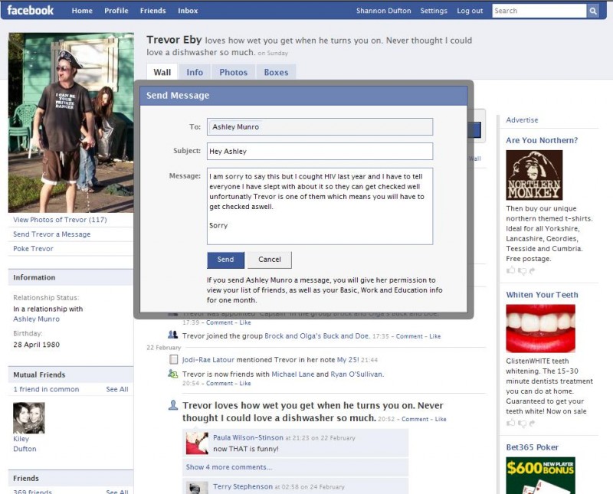This screenshot has height=494, width=613.
Task: Click the $600 bonus poker ad image
Action: 540,476
